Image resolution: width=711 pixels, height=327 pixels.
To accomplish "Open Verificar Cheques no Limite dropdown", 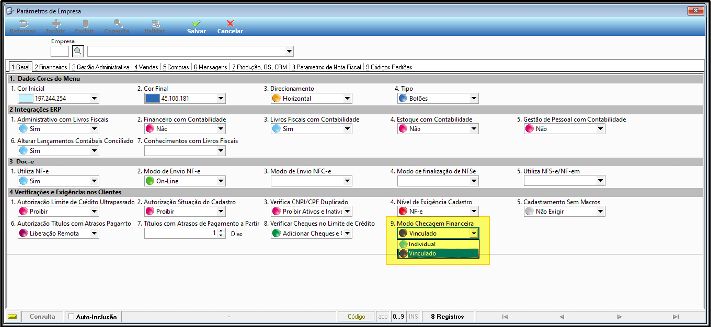I will (347, 233).
